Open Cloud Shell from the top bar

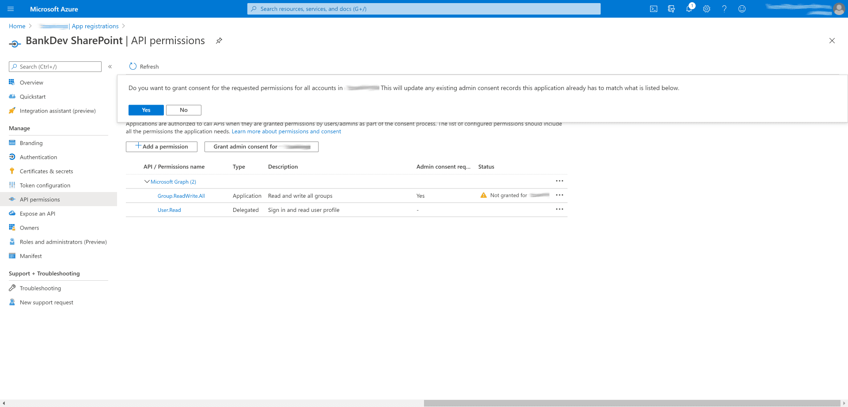[x=654, y=9]
